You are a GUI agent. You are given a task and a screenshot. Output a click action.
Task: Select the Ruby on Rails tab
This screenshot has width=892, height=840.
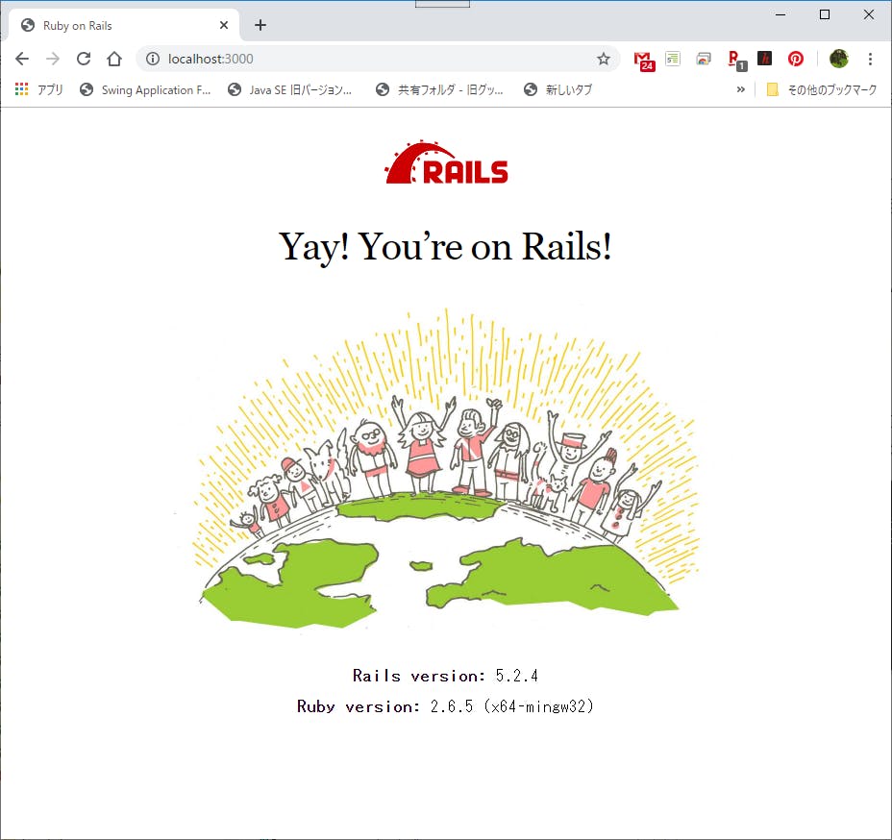click(x=124, y=26)
